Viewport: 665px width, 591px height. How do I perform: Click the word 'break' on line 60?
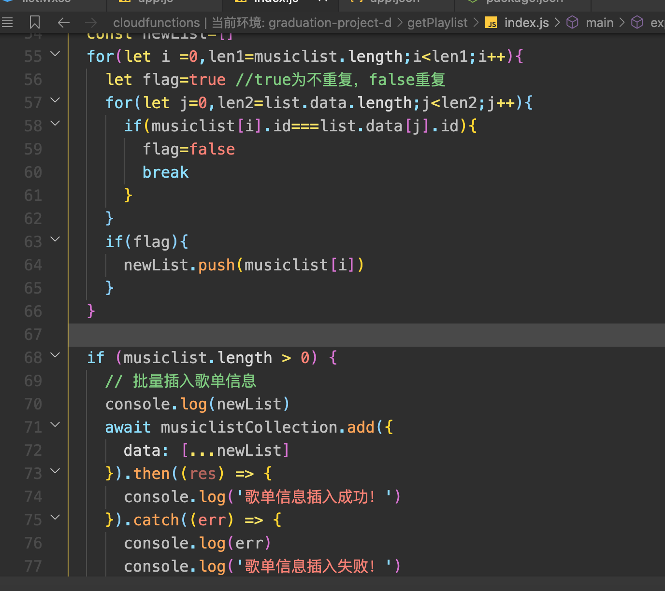(165, 172)
